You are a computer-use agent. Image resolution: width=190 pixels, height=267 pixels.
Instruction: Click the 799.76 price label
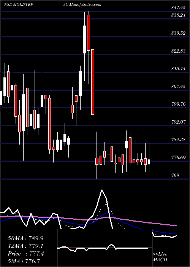pos(179,104)
